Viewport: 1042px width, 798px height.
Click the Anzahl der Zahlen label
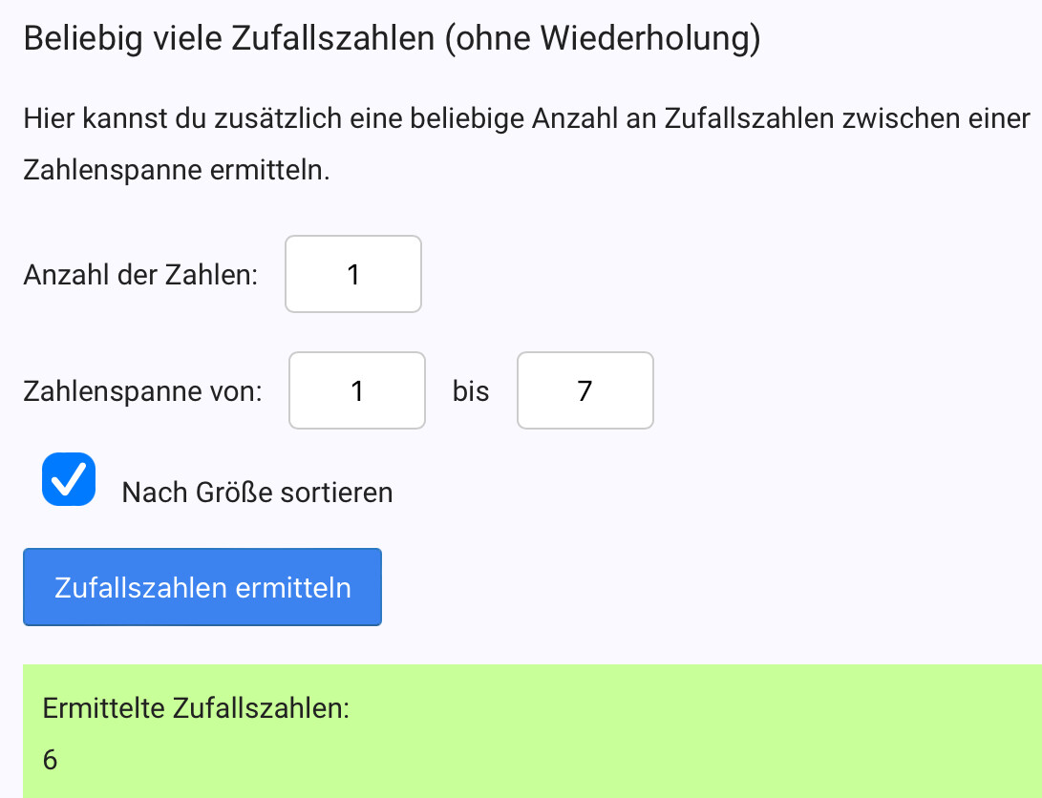(x=140, y=275)
